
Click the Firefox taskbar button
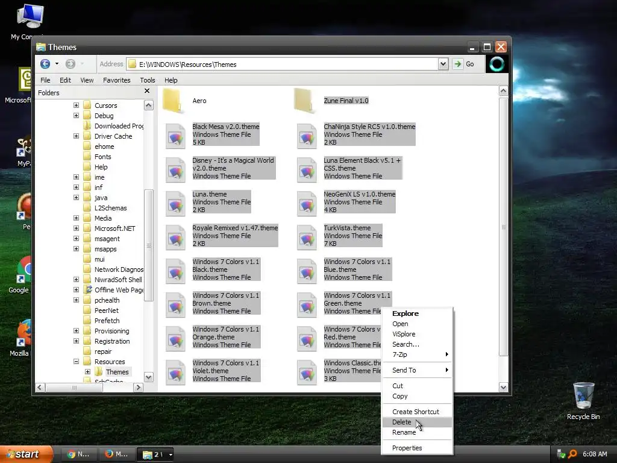tap(117, 455)
